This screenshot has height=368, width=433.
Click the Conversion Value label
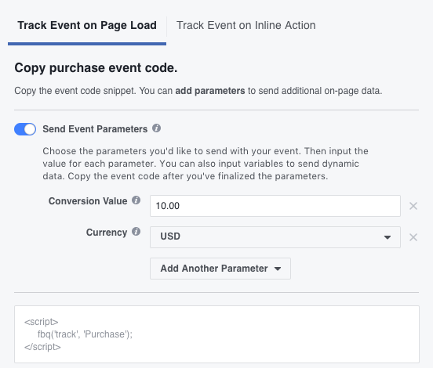pos(88,201)
